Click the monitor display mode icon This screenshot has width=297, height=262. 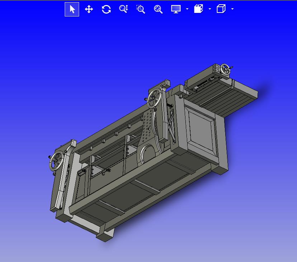[x=176, y=9]
